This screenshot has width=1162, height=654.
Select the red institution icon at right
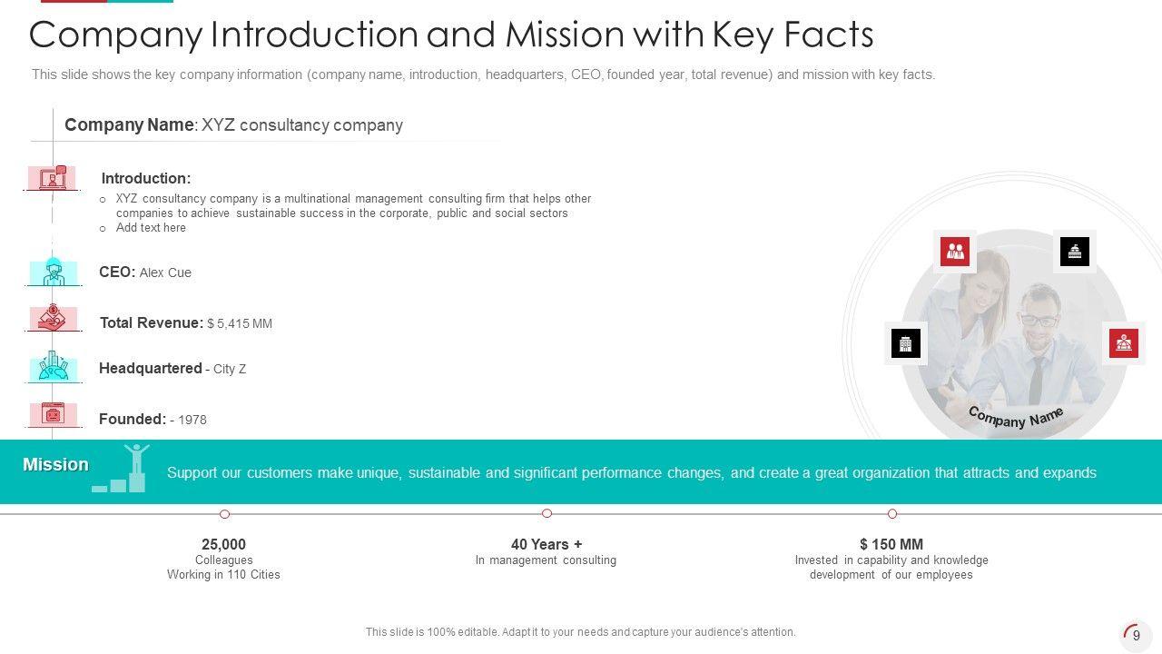click(1124, 343)
